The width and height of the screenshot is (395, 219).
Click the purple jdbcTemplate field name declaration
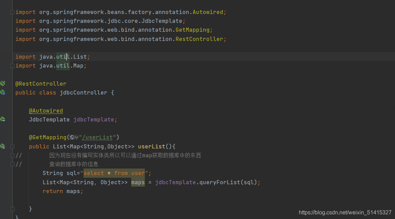pos(94,120)
